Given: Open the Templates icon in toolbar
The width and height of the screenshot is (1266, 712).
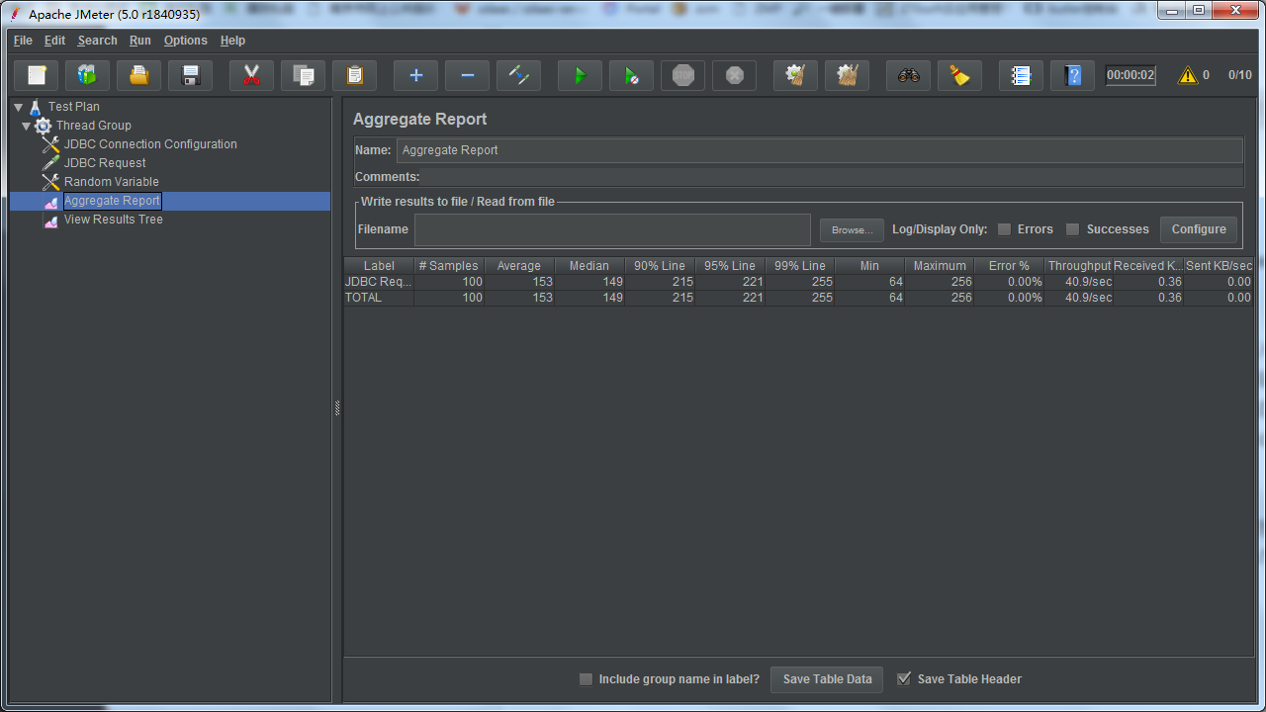Looking at the screenshot, I should (x=88, y=75).
